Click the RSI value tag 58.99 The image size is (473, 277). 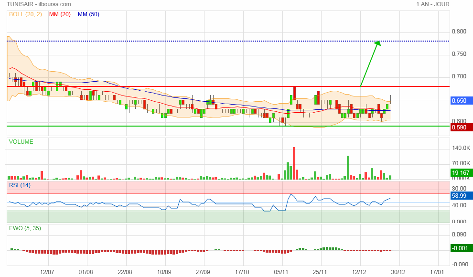(x=461, y=196)
